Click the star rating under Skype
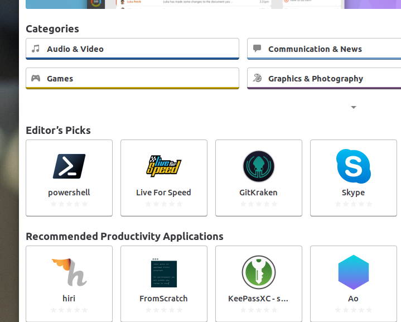401x322 pixels. [353, 204]
